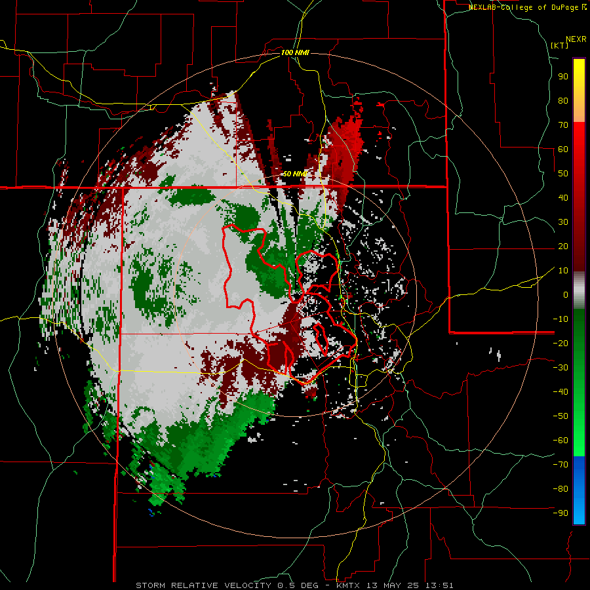Click the positive 70 scale value
590x590 pixels.
tap(563, 125)
